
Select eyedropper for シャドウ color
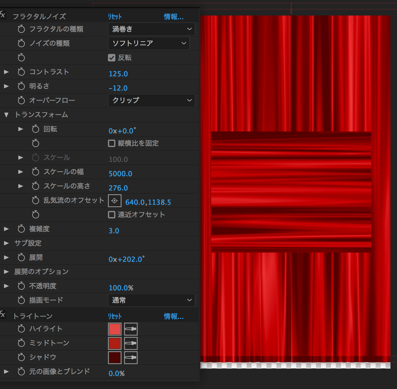[x=131, y=358]
